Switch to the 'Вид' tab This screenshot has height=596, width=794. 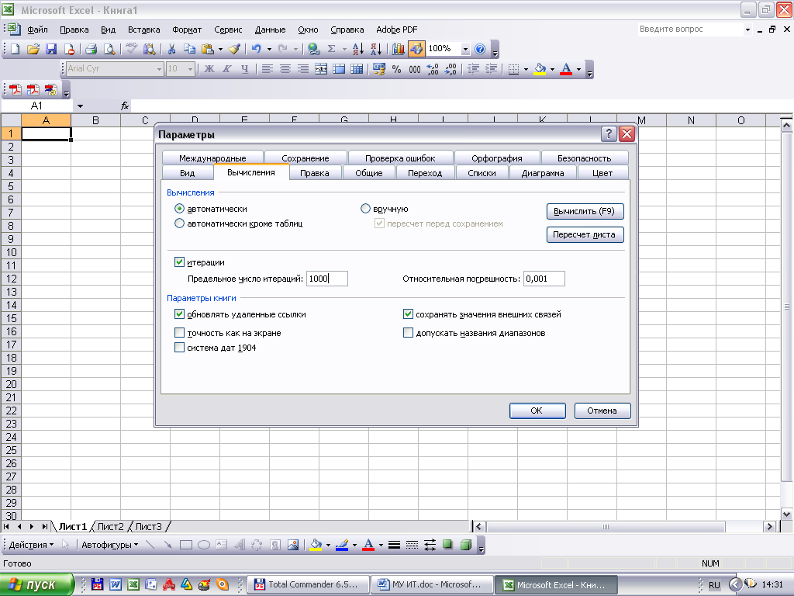[187, 173]
